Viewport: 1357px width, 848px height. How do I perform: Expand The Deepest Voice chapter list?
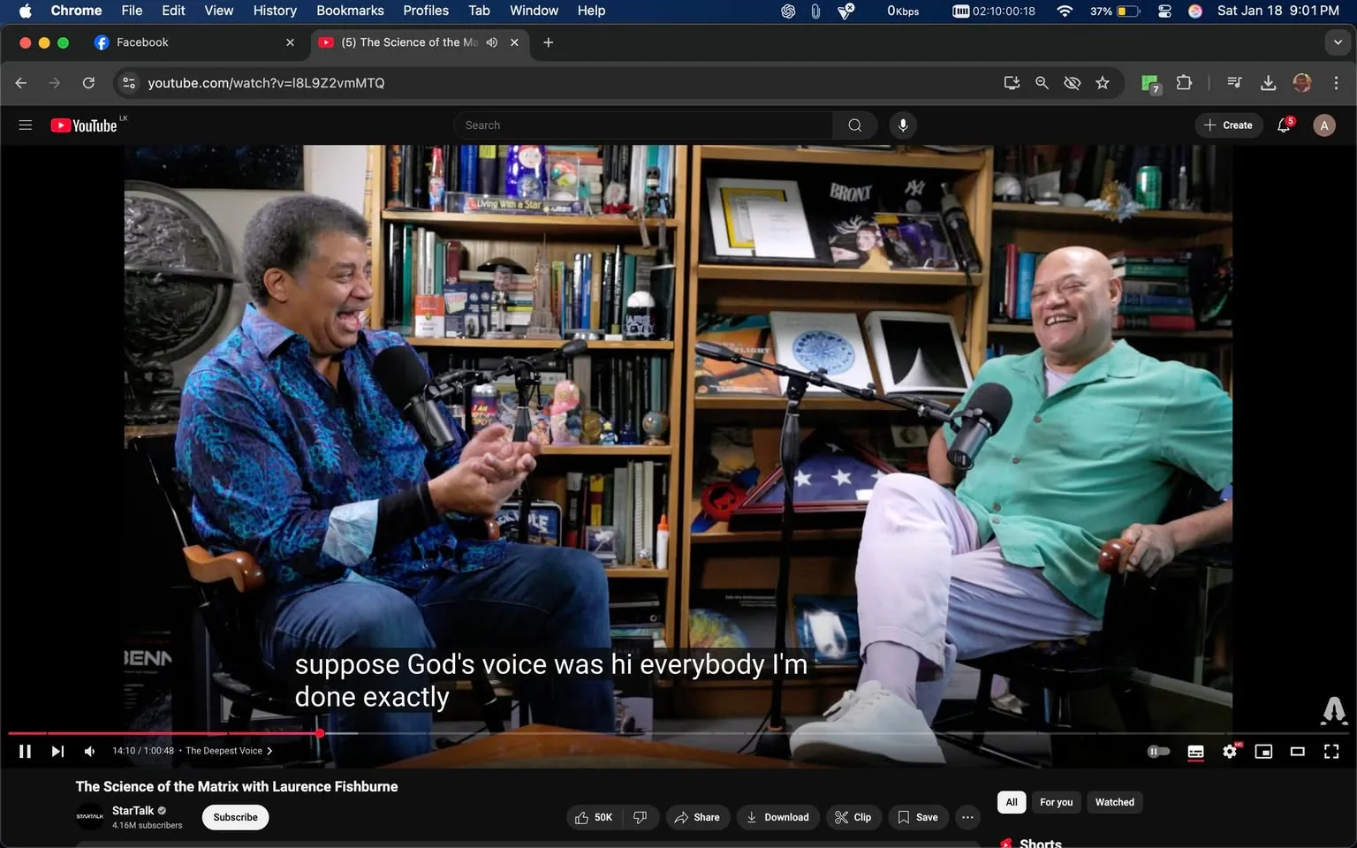229,751
